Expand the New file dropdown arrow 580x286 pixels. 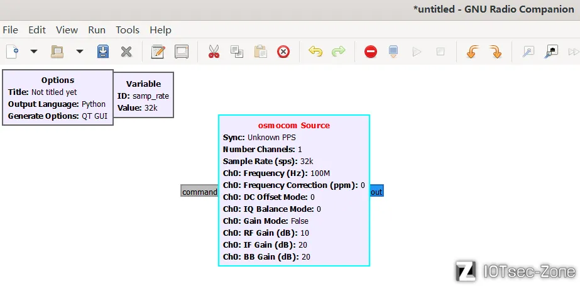[x=34, y=52]
